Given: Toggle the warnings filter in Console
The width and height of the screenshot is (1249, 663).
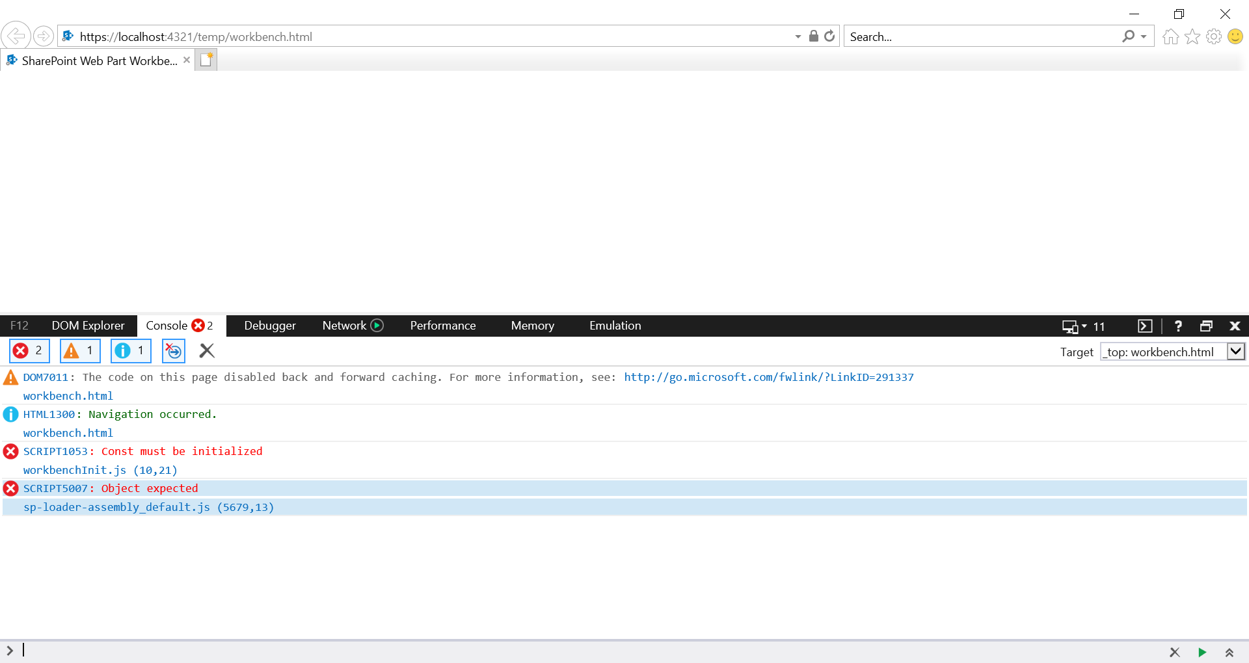Looking at the screenshot, I should pos(79,351).
